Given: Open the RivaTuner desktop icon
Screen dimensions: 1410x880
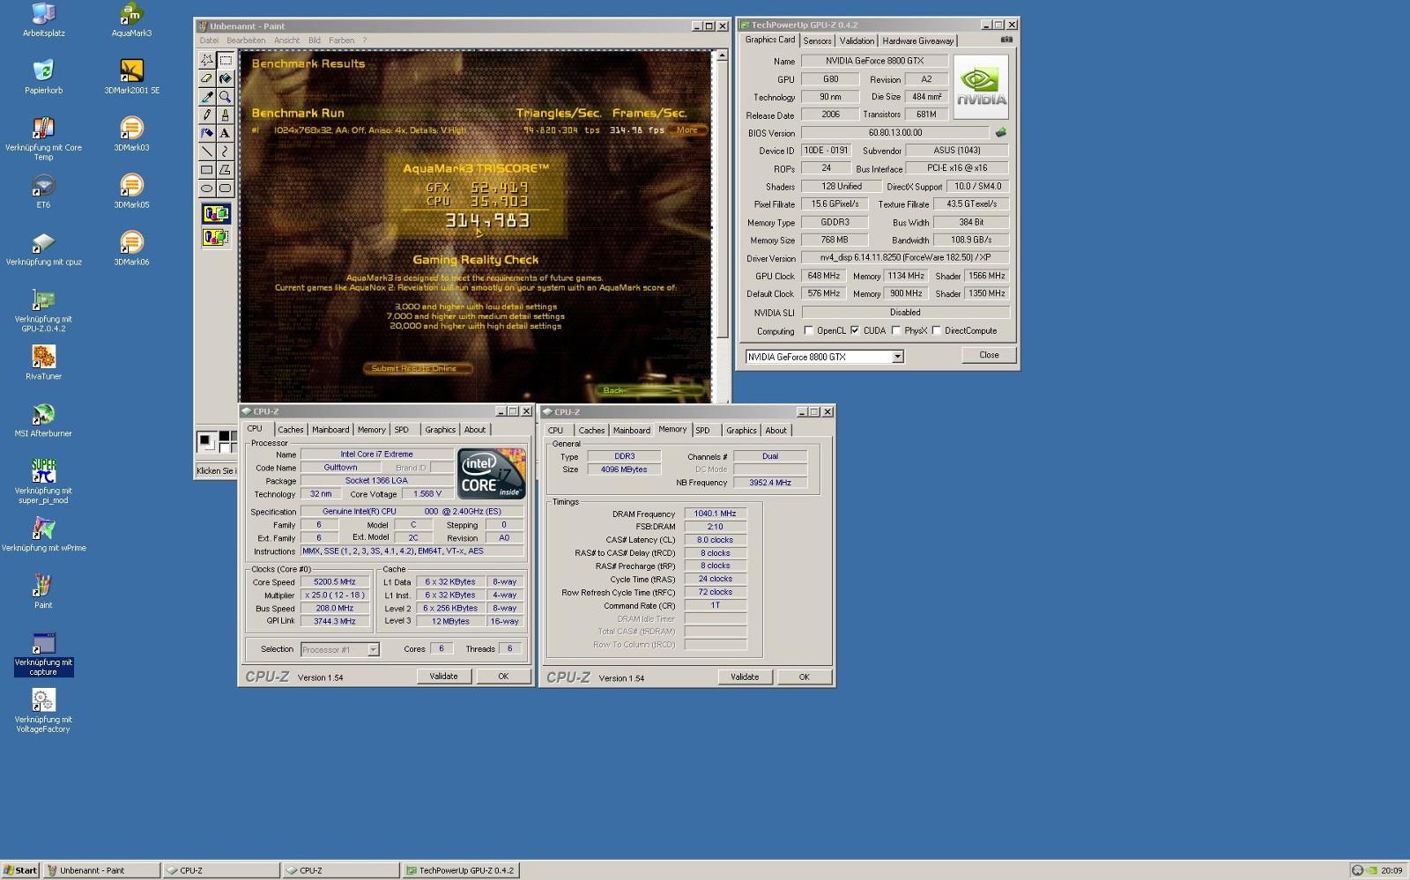Looking at the screenshot, I should (x=43, y=363).
